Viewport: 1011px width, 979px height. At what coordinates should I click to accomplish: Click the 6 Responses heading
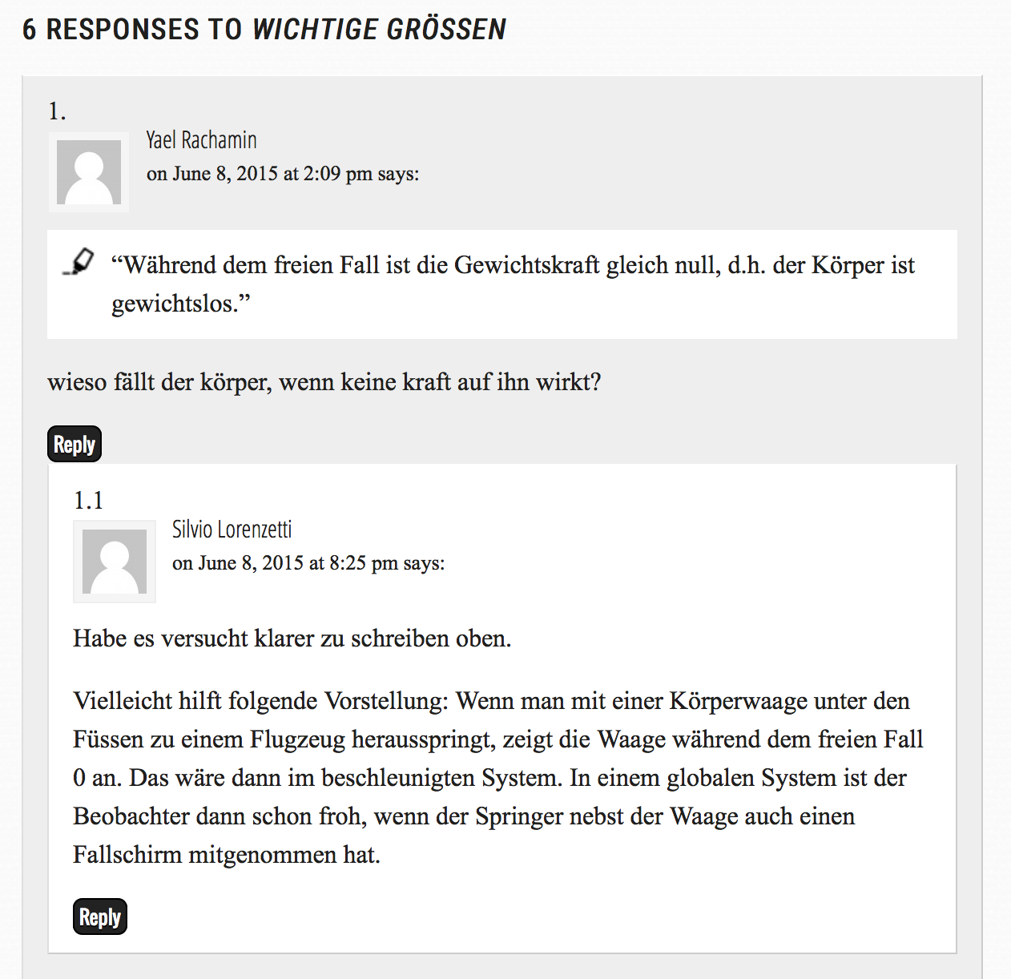point(264,30)
